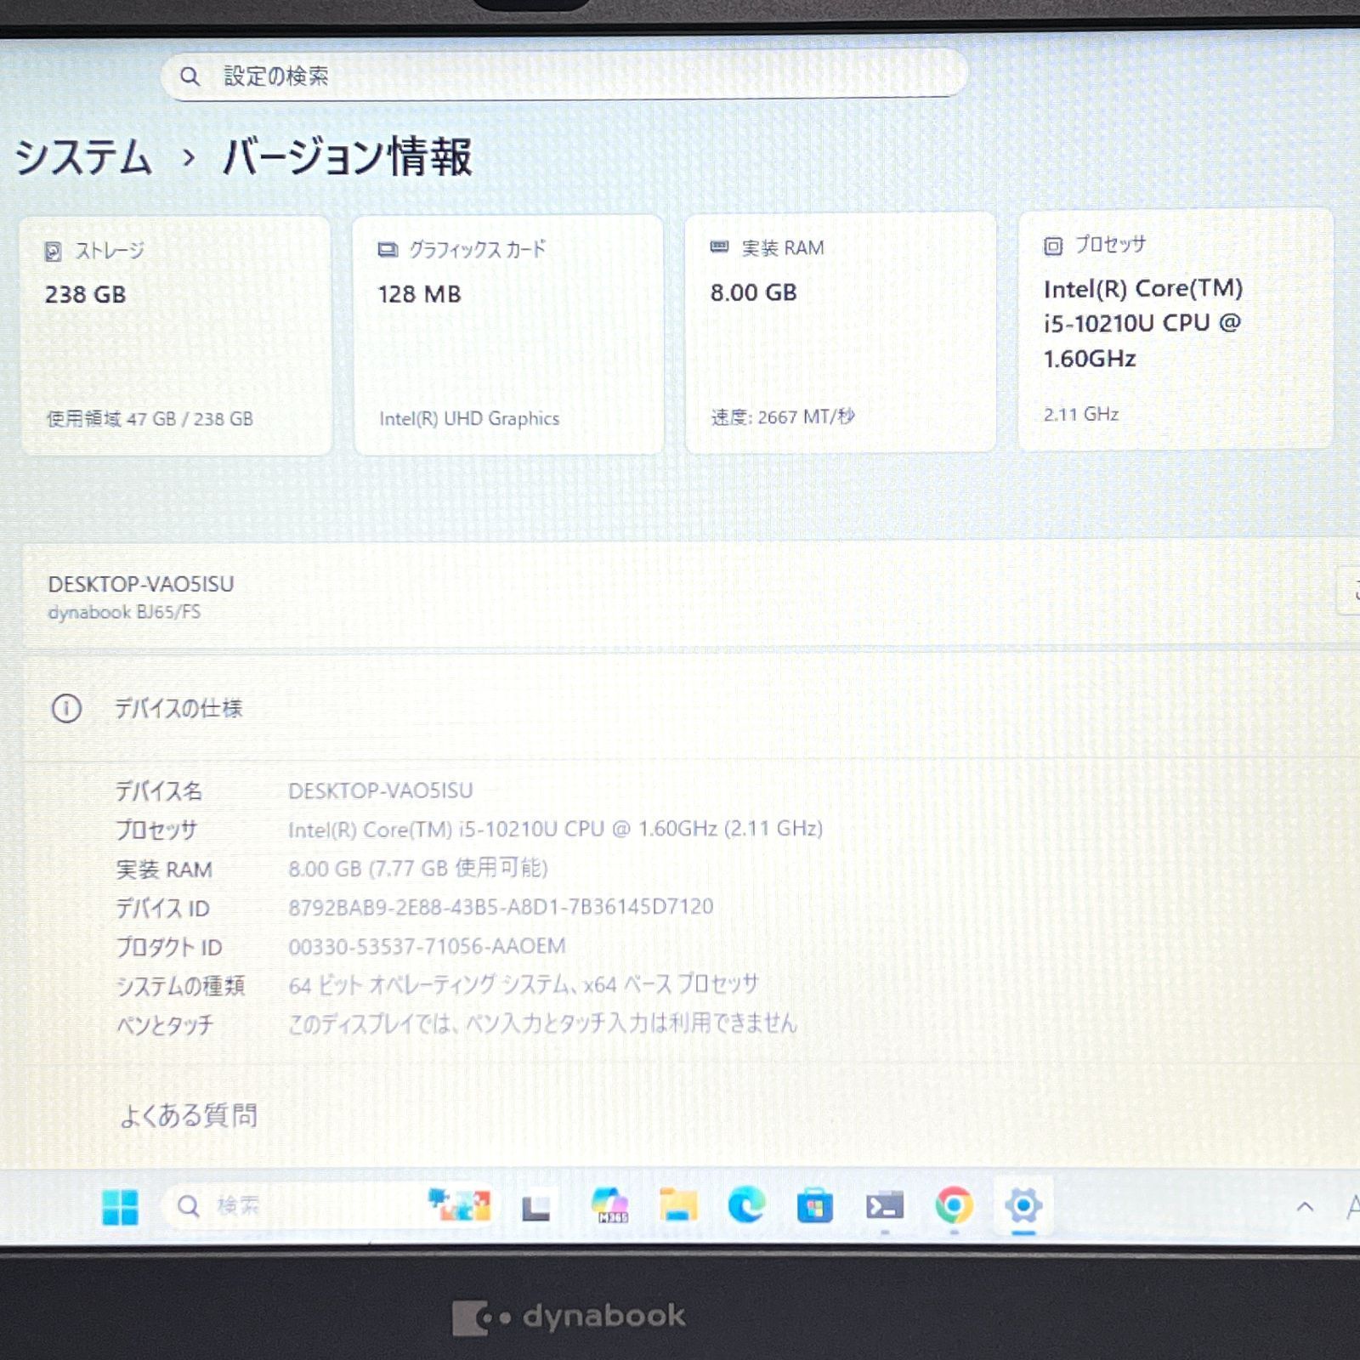Select text 使用領域 47 GB / 238 GB
1360x1360 pixels.
point(150,418)
